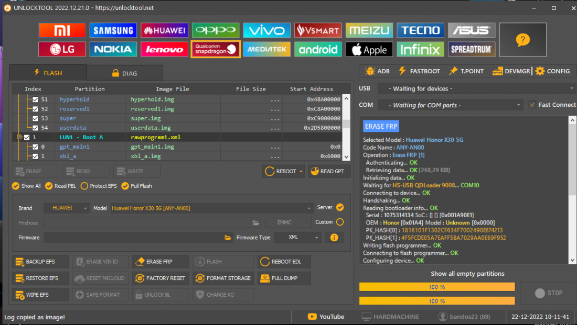Select the OPPO brand tile
The width and height of the screenshot is (577, 325).
[x=215, y=30]
